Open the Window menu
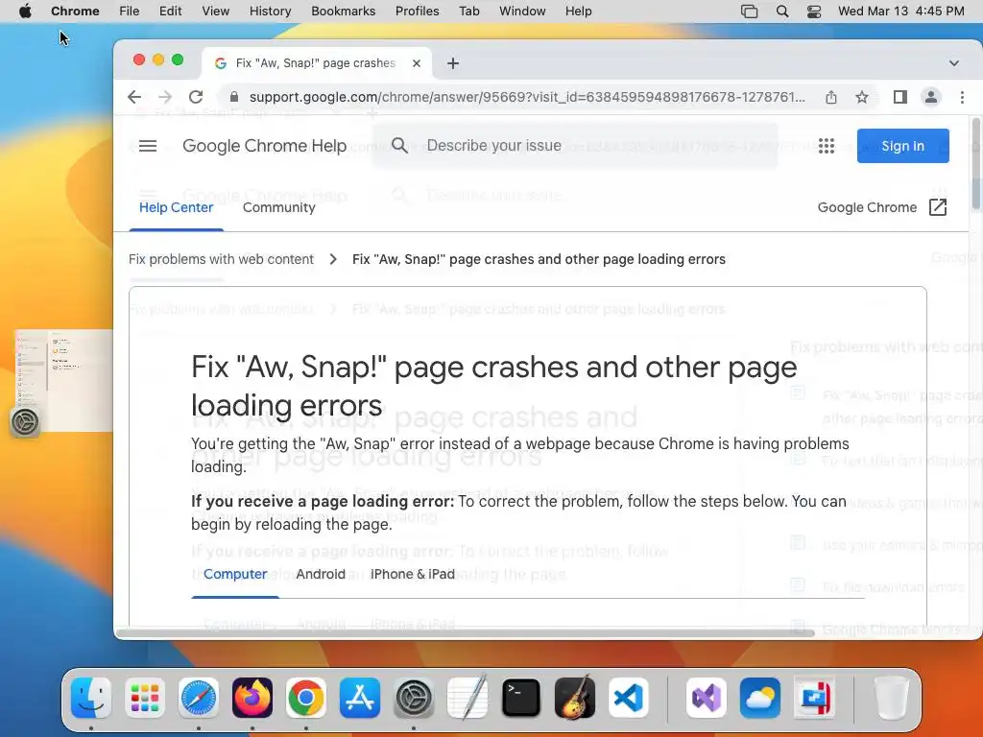 coord(522,12)
